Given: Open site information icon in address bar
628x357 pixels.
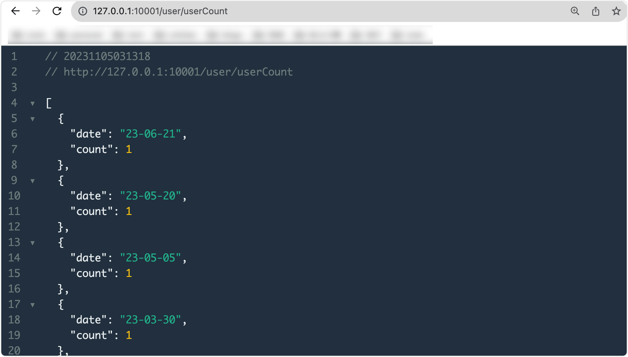Looking at the screenshot, I should tap(83, 11).
